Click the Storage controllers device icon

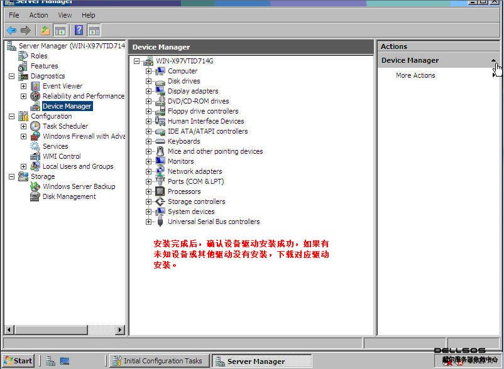(160, 201)
